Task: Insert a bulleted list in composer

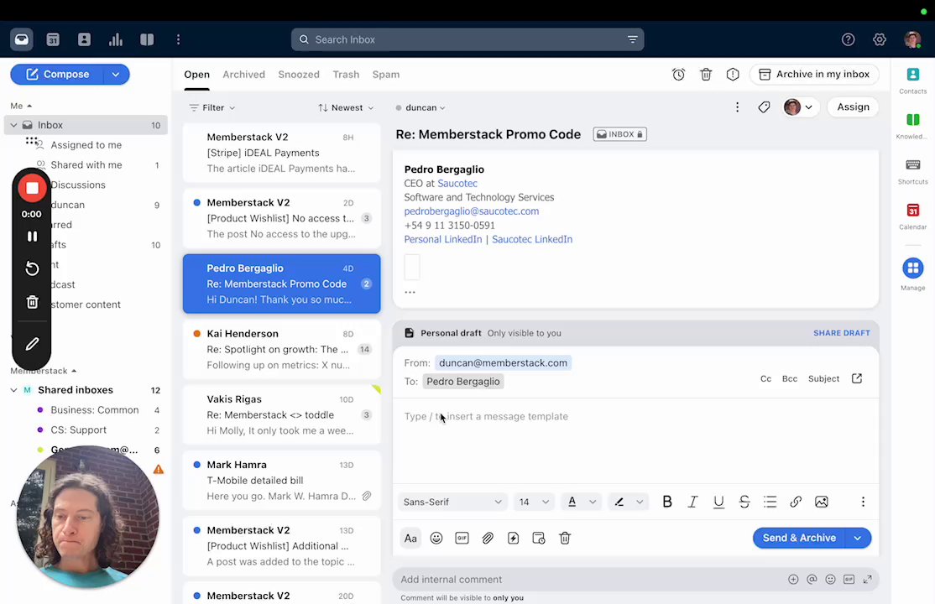Action: pos(770,502)
